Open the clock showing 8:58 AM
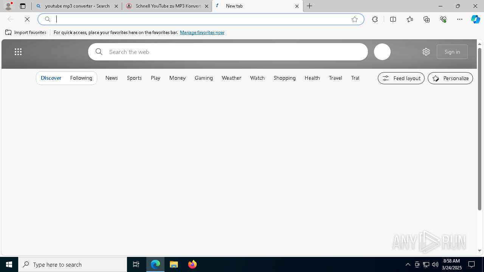The width and height of the screenshot is (484, 272). click(451, 264)
